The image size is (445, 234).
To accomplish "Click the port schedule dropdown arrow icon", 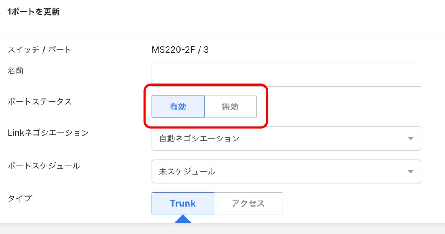I will click(410, 171).
